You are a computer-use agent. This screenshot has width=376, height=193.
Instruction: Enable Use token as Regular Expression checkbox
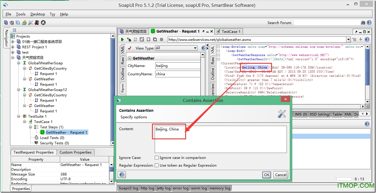click(x=156, y=165)
